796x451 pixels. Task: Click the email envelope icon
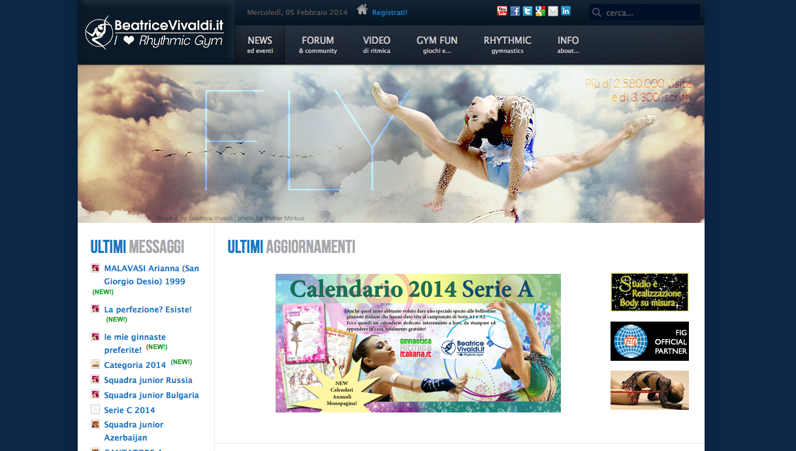[x=553, y=11]
